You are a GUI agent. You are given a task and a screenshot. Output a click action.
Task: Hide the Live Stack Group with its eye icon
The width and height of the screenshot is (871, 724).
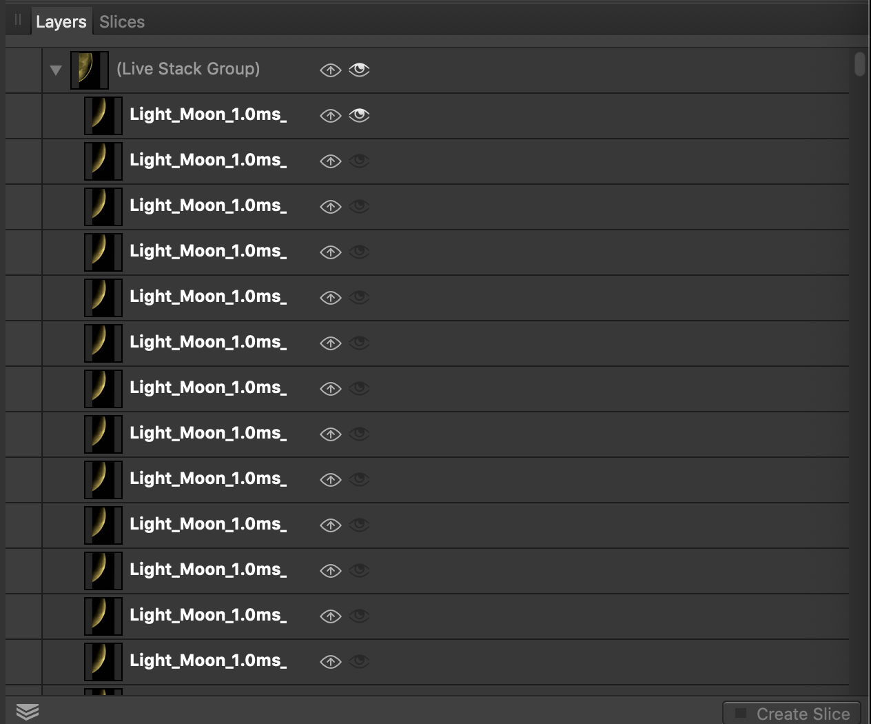359,70
